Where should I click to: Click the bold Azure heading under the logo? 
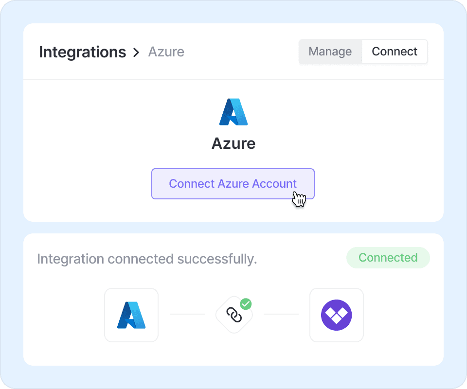pos(233,143)
